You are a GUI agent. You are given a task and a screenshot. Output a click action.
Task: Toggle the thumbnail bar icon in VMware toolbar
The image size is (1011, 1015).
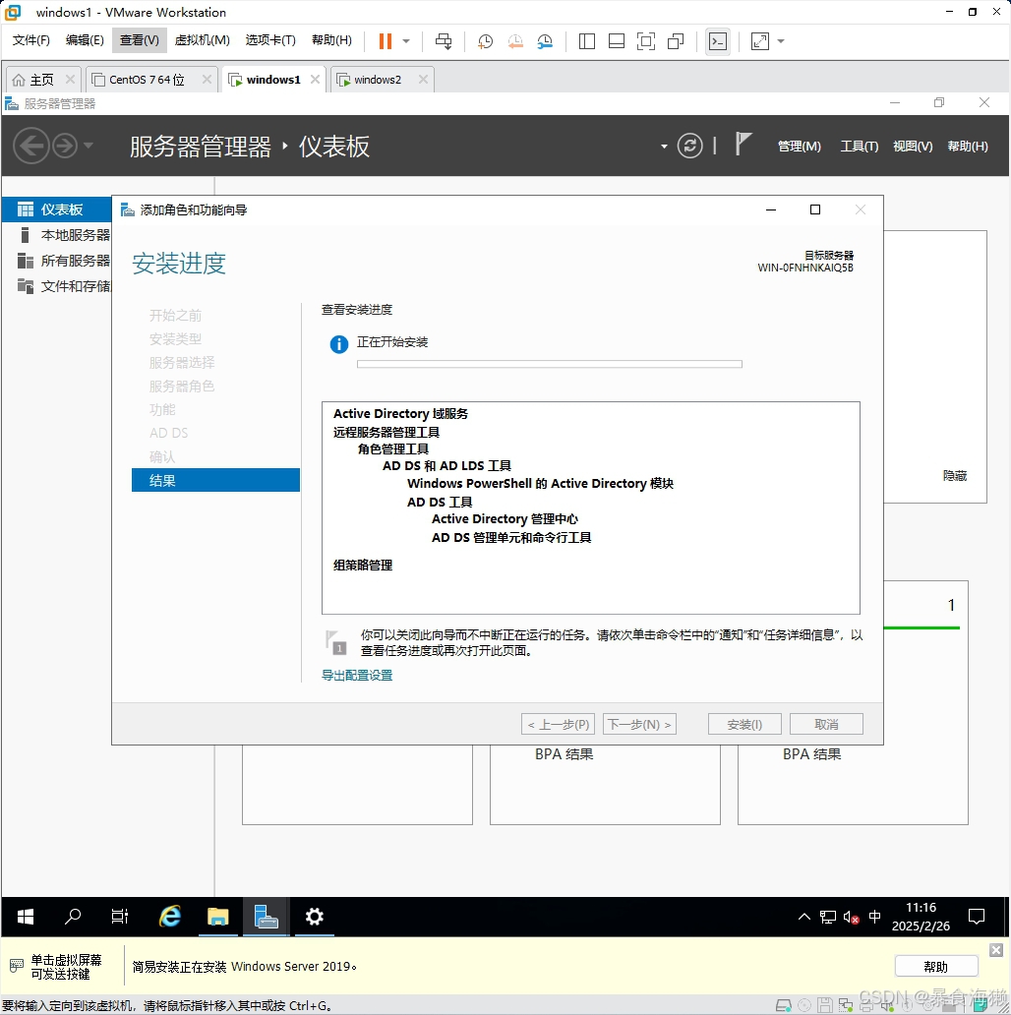(617, 41)
